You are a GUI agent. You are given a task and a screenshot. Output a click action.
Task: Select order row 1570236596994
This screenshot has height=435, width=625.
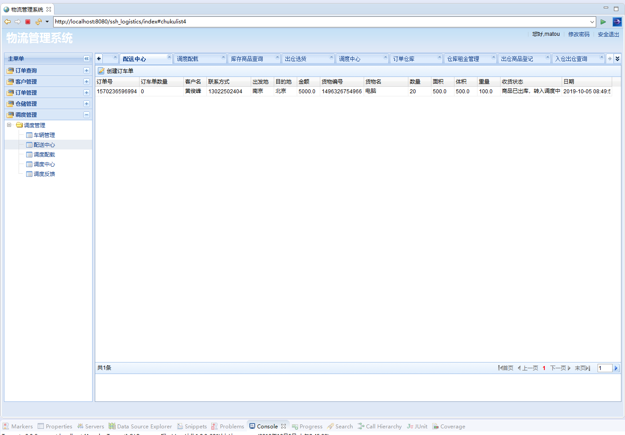[353, 92]
